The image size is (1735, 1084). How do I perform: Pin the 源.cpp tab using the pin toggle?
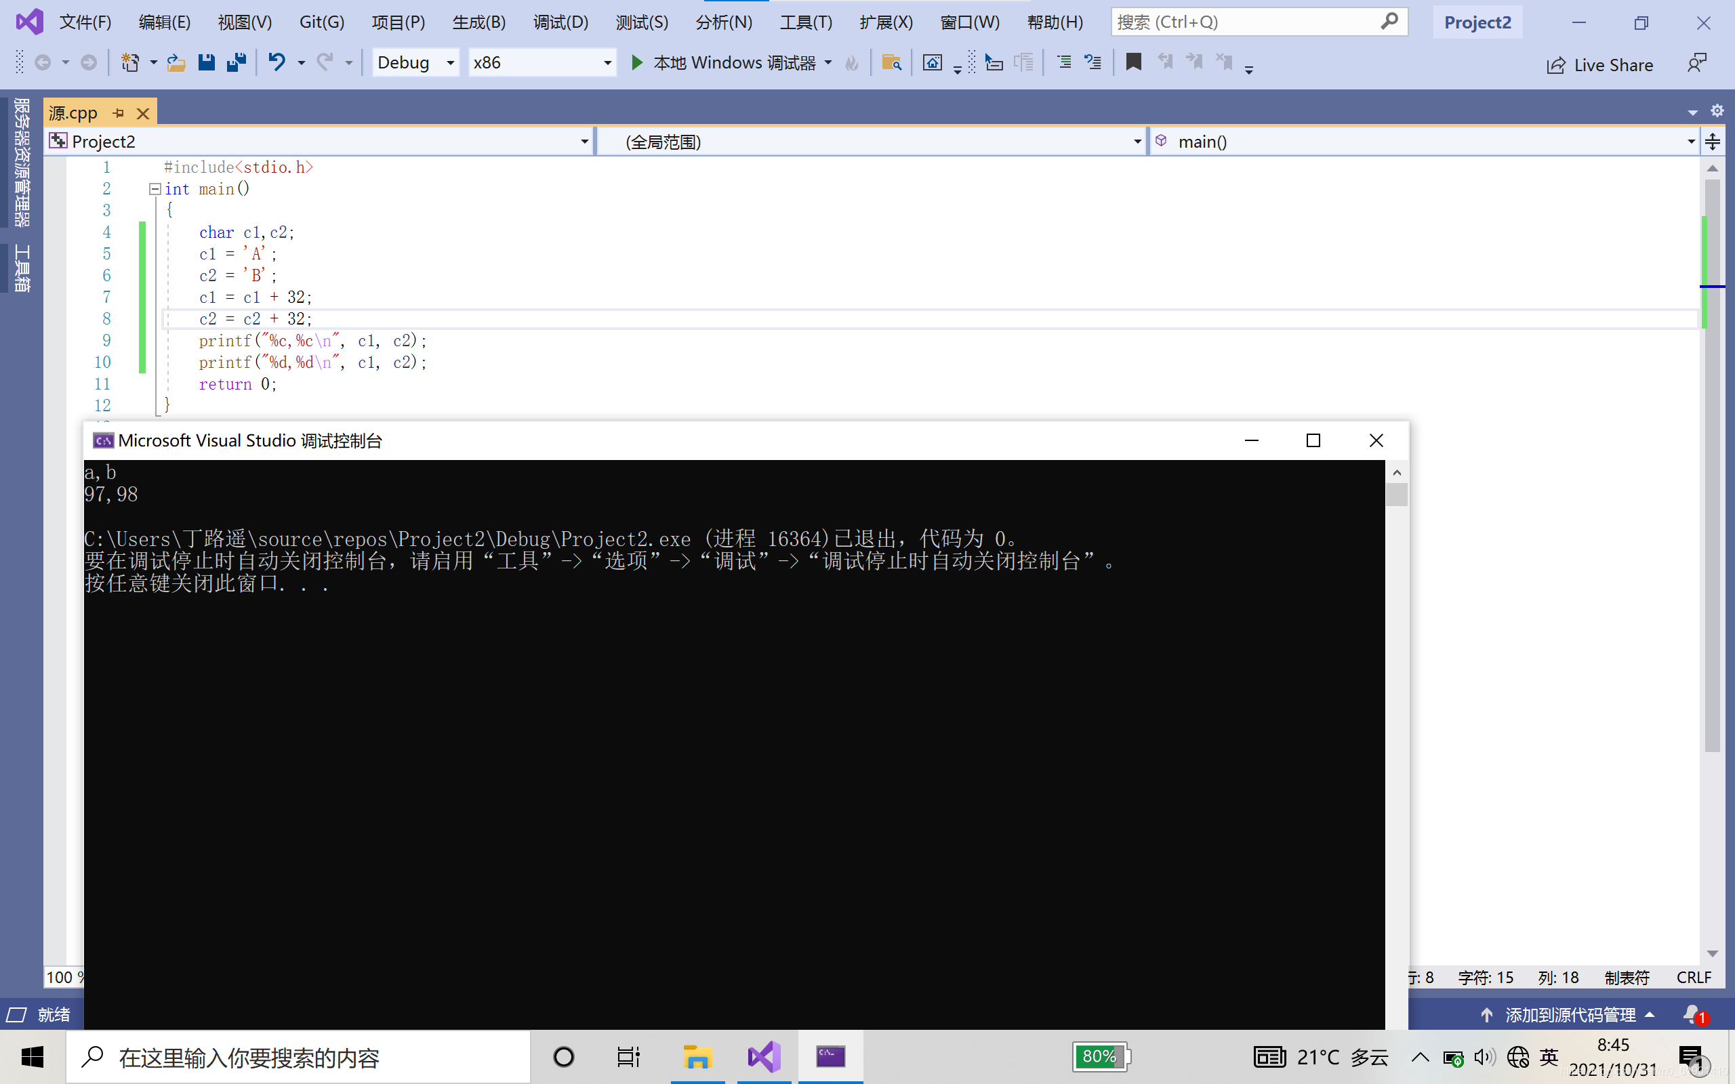(x=119, y=112)
